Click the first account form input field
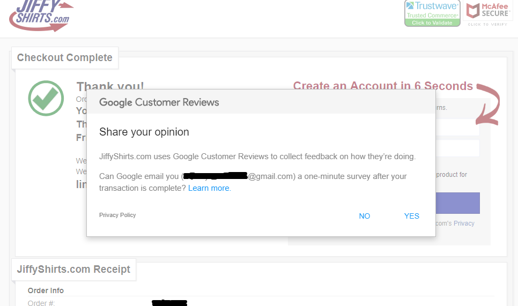Image resolution: width=518 pixels, height=306 pixels. click(x=457, y=128)
